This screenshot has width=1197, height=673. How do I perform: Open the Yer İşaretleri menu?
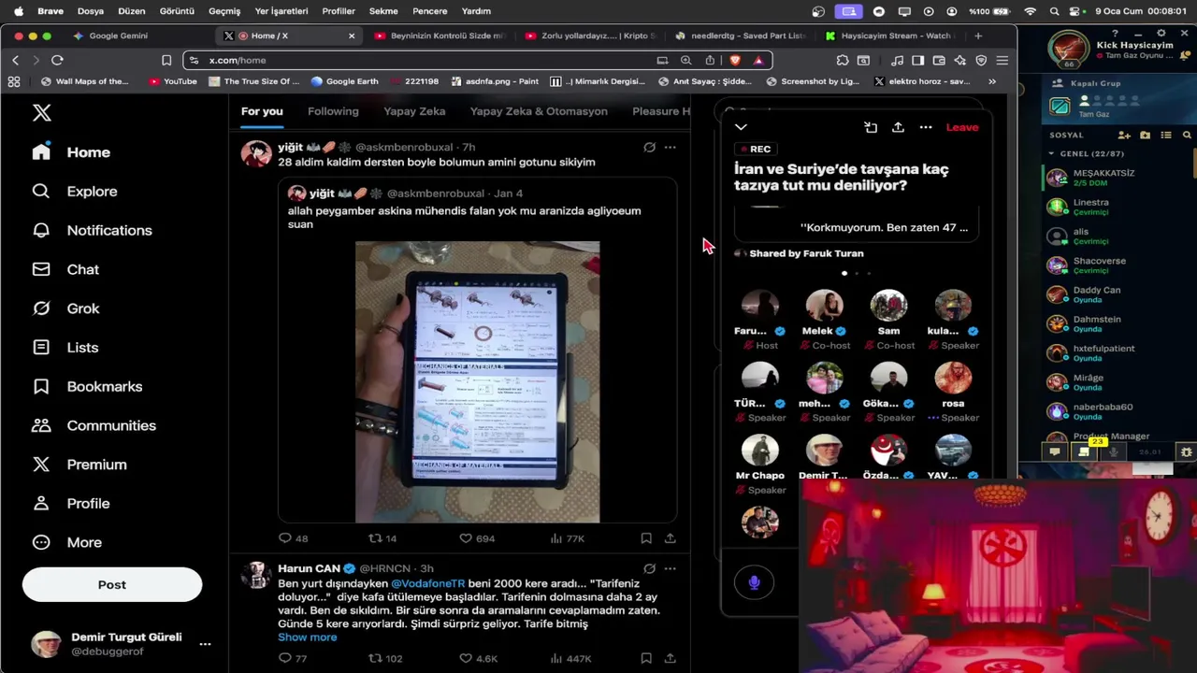[281, 11]
